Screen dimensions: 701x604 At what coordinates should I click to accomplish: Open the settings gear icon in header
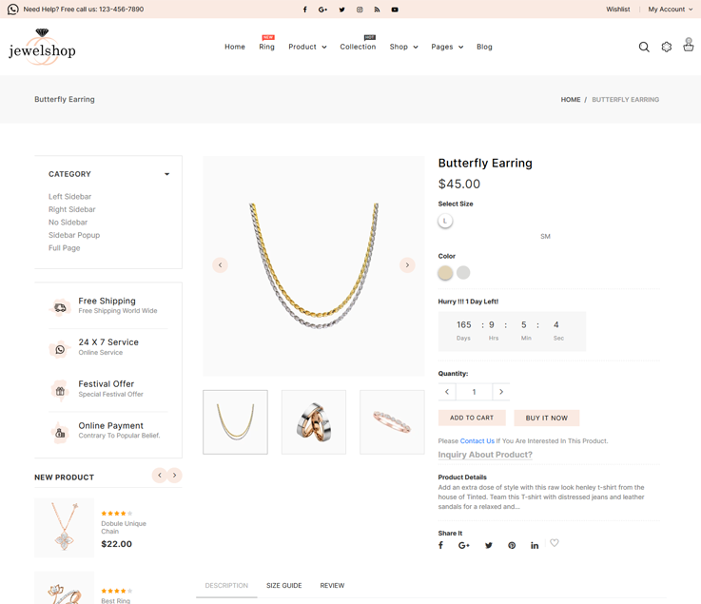tap(667, 47)
